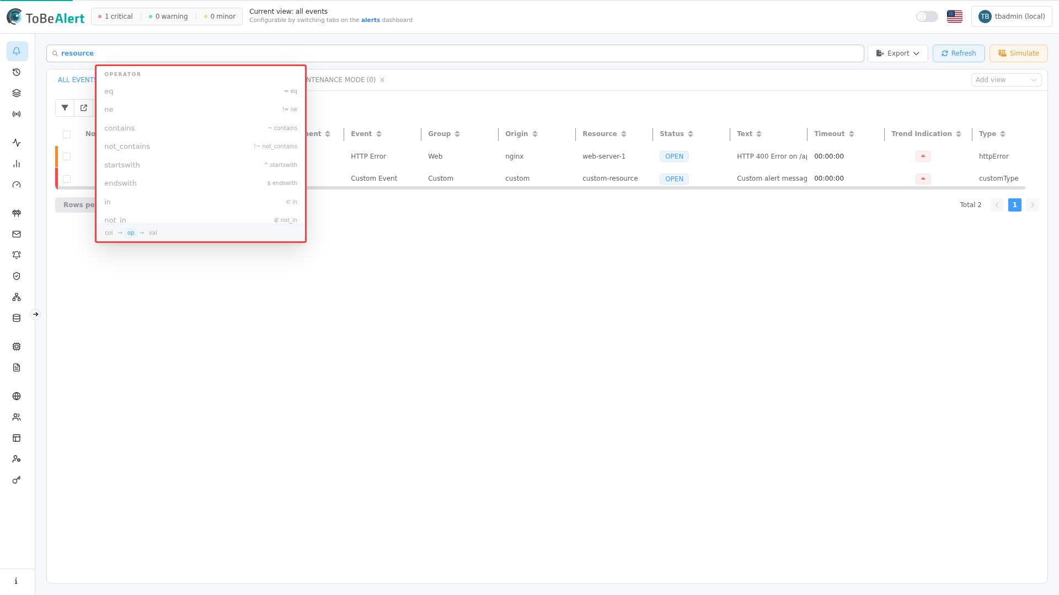Close the Maintenance Mode tab
The width and height of the screenshot is (1059, 595).
[x=382, y=80]
